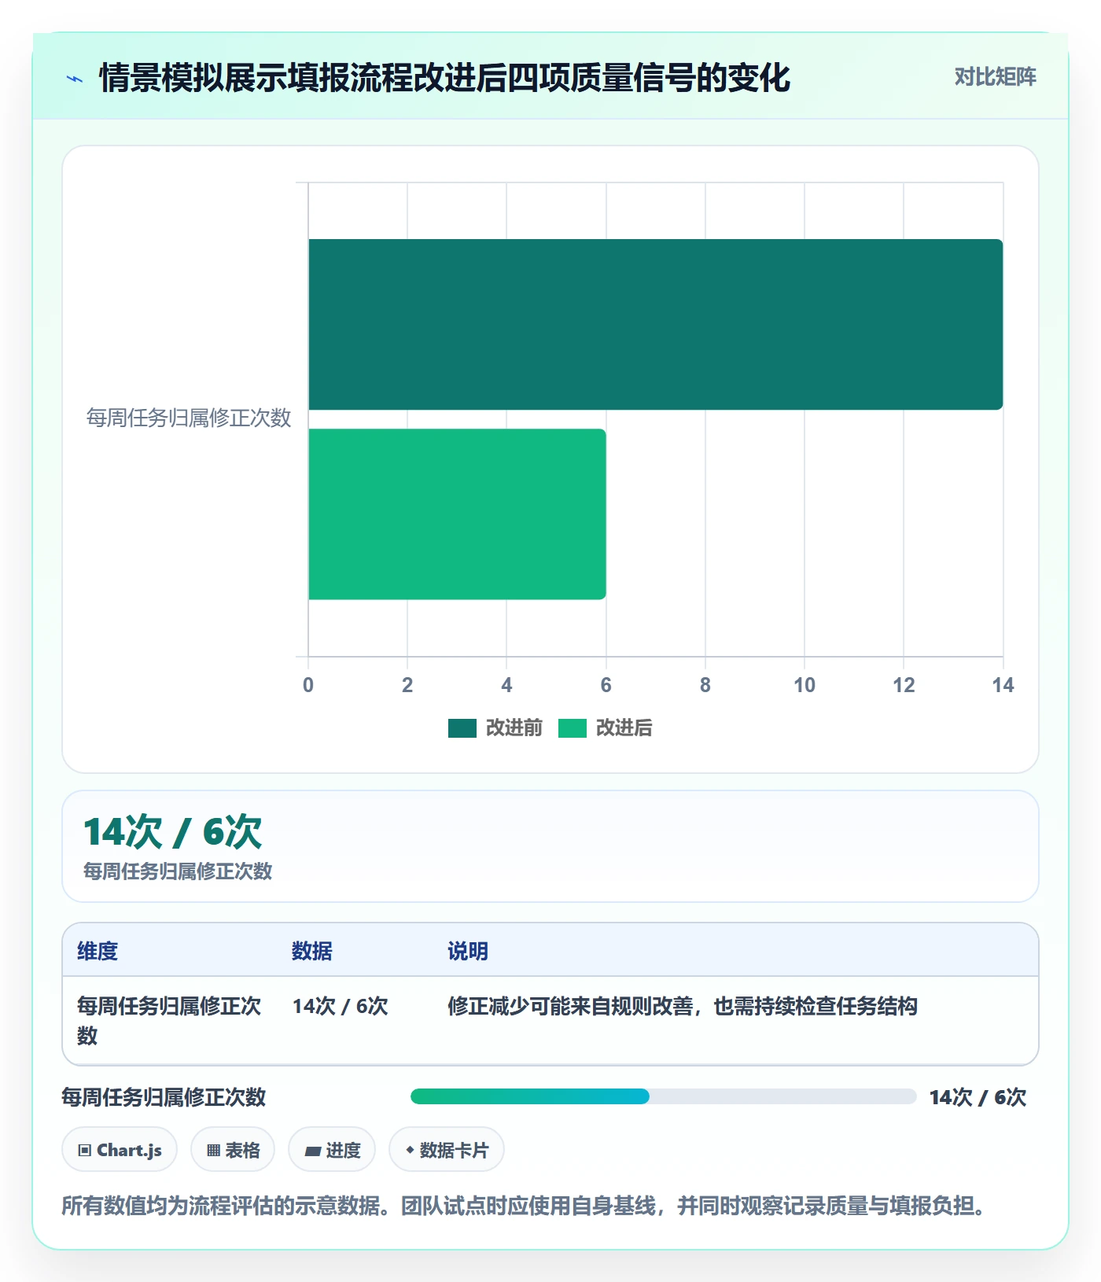Click the bright green 改进后 legend swatch
The width and height of the screenshot is (1101, 1282).
tap(573, 728)
